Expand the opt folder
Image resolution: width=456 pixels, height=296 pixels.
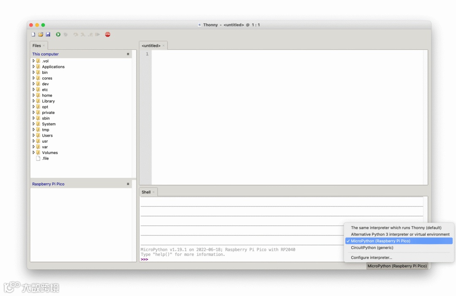33,107
